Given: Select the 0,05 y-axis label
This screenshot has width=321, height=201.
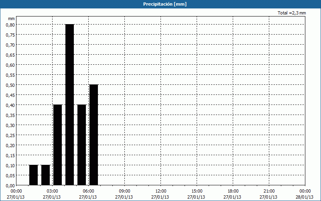Looking at the screenshot, I should pos(10,176).
